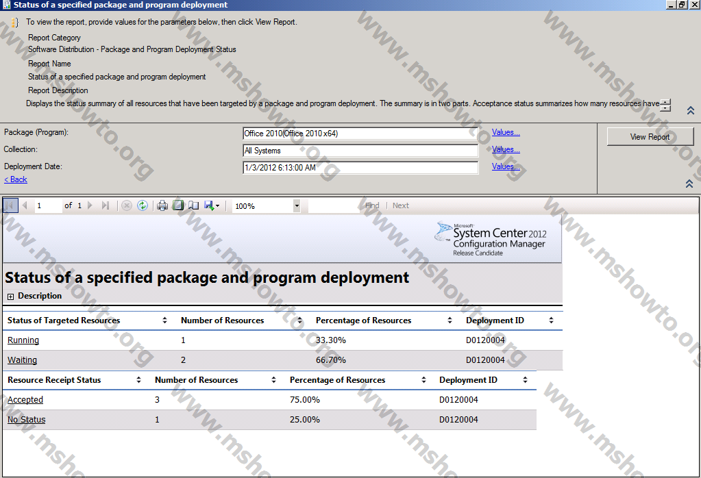Open Values for Deployment Date
Image resolution: width=701 pixels, height=478 pixels.
tap(506, 166)
